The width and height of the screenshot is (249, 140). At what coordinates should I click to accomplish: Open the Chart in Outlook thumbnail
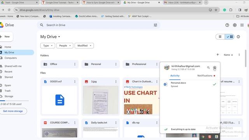(x=141, y=100)
